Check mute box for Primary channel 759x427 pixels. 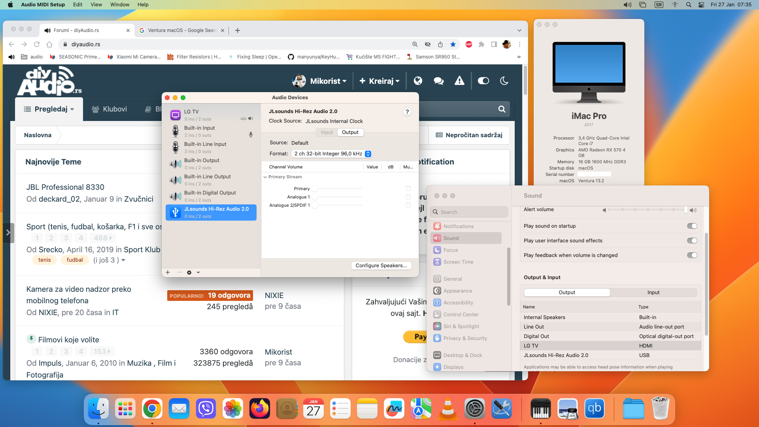408,189
